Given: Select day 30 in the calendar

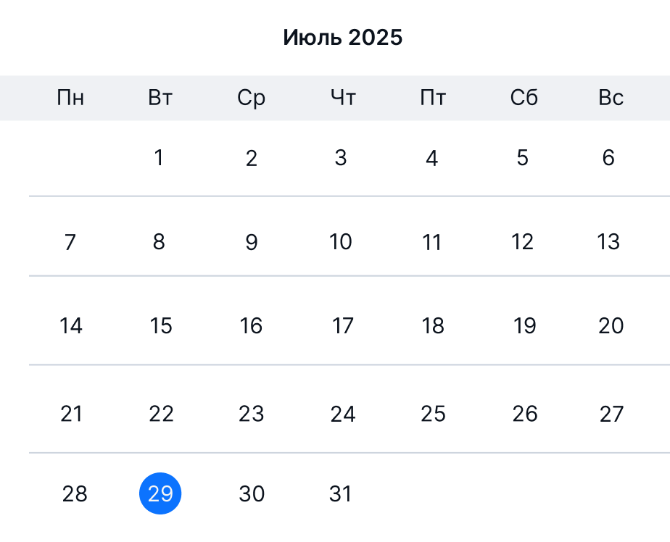Looking at the screenshot, I should (x=251, y=493).
